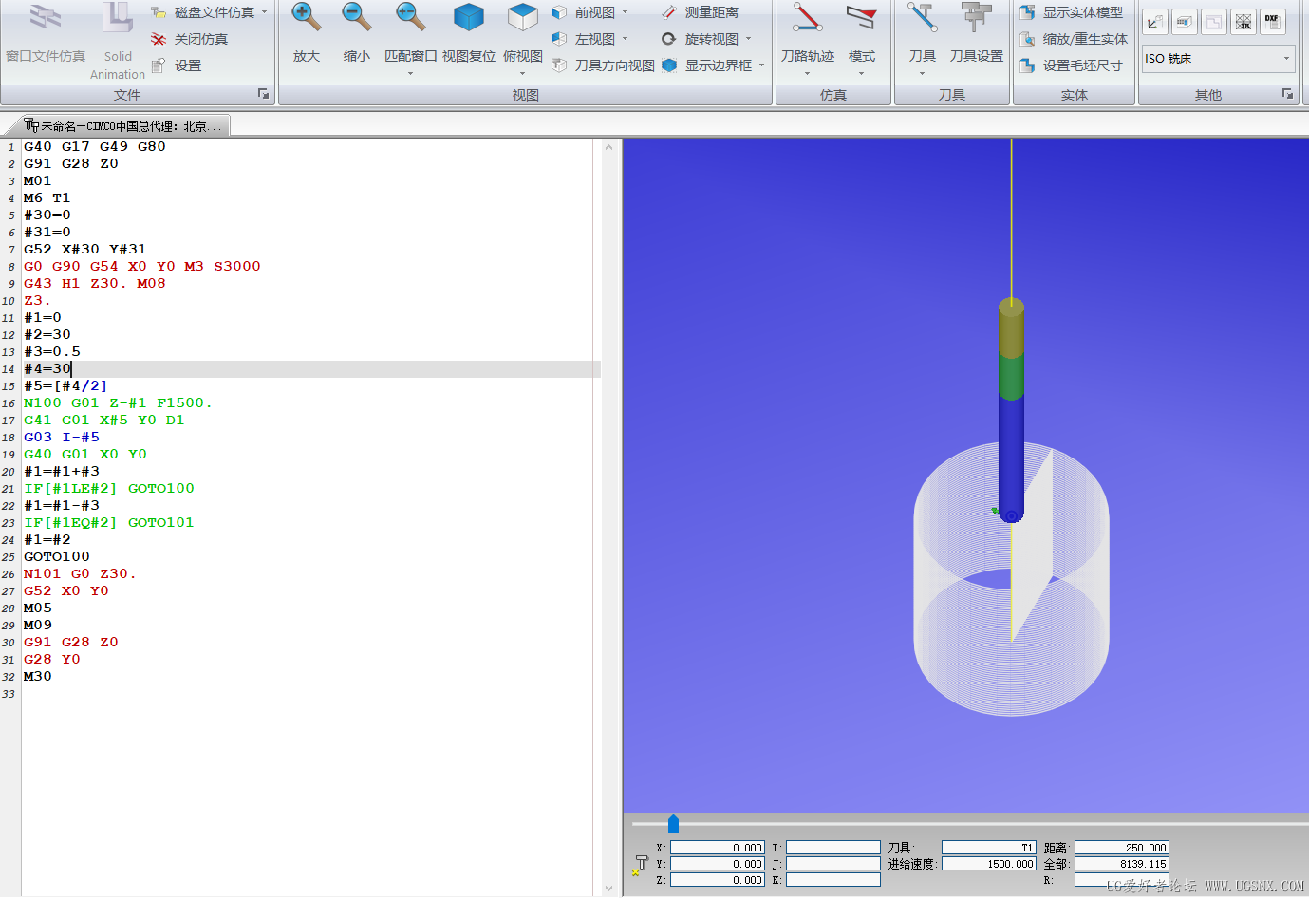Image resolution: width=1309 pixels, height=898 pixels.
Task: Expand the arrow under 匹配窗口
Action: [x=411, y=73]
